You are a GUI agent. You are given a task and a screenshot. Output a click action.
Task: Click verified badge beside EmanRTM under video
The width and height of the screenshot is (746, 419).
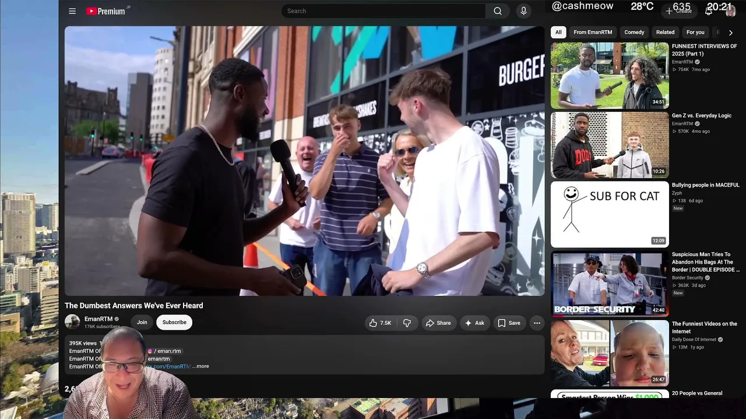[x=117, y=319]
